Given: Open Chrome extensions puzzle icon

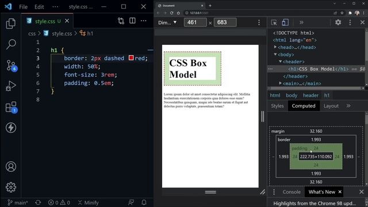Looking at the screenshot, I should [350, 13].
